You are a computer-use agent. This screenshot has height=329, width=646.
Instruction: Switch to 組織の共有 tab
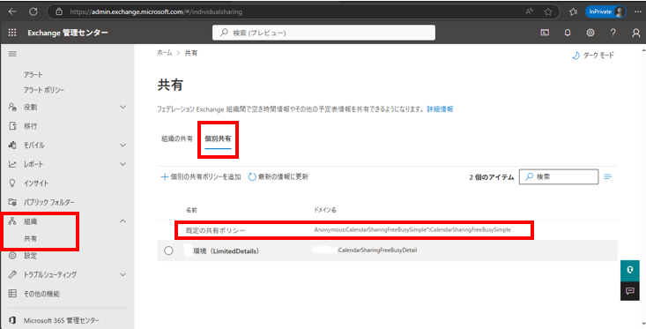pyautogui.click(x=177, y=139)
